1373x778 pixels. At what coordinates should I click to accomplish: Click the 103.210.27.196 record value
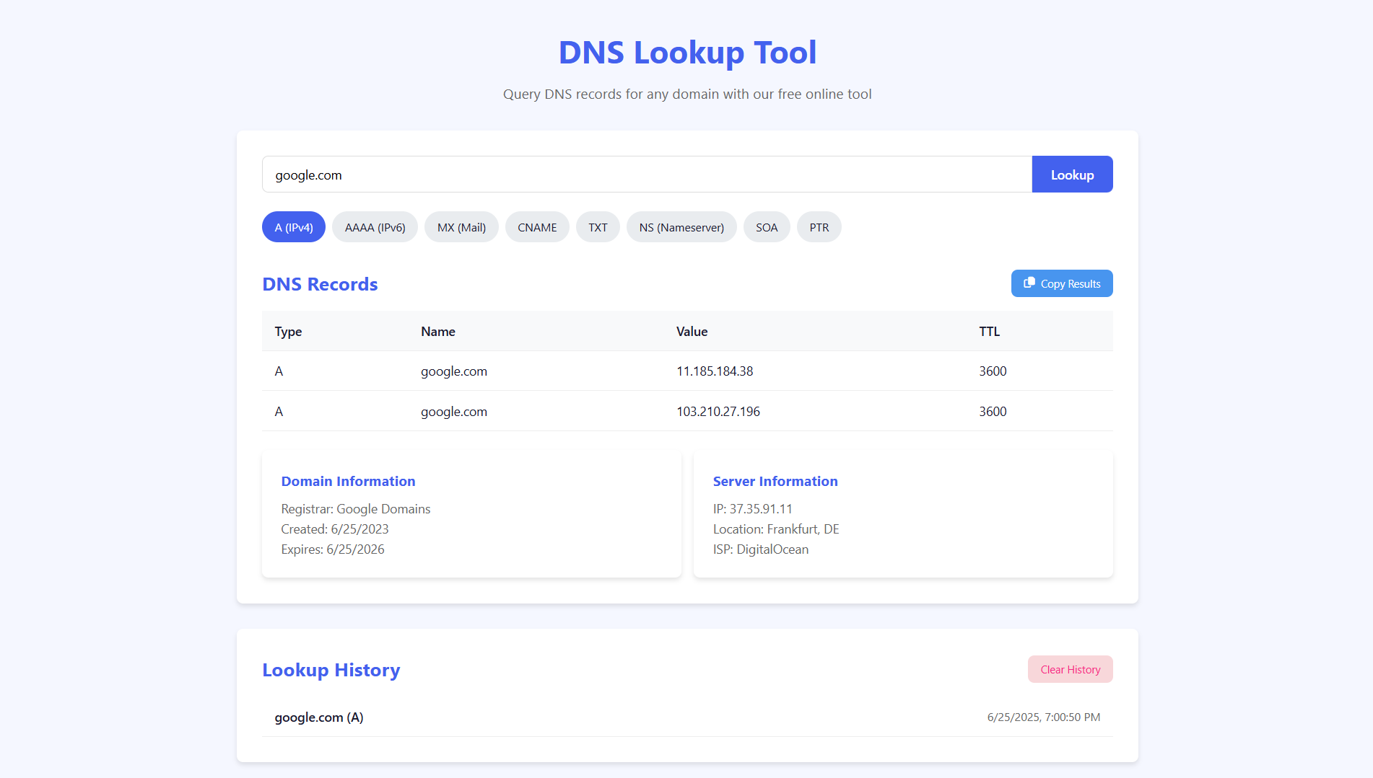point(718,412)
